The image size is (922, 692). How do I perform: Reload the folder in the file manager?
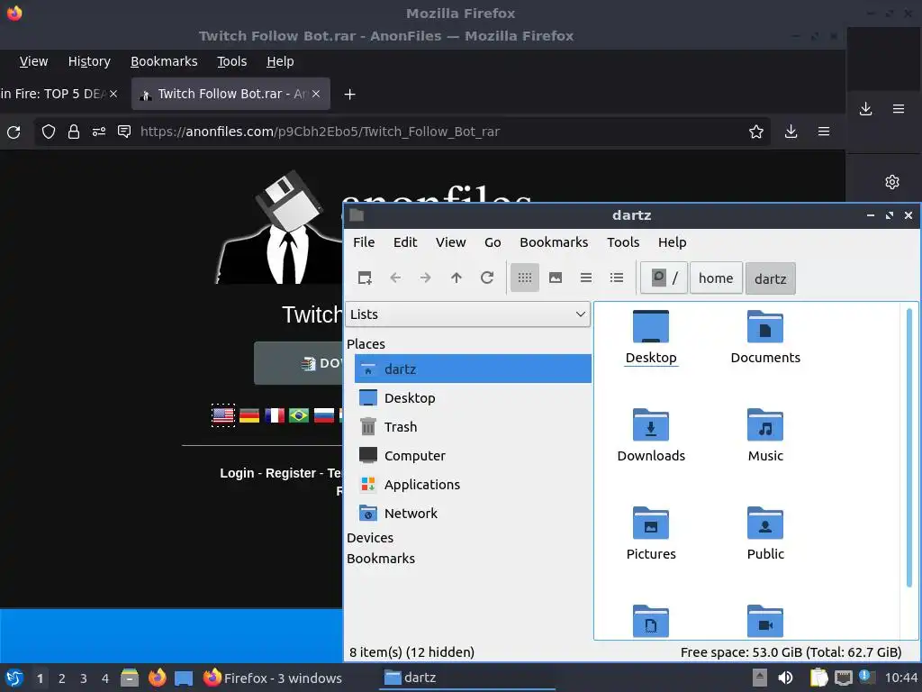pyautogui.click(x=487, y=278)
